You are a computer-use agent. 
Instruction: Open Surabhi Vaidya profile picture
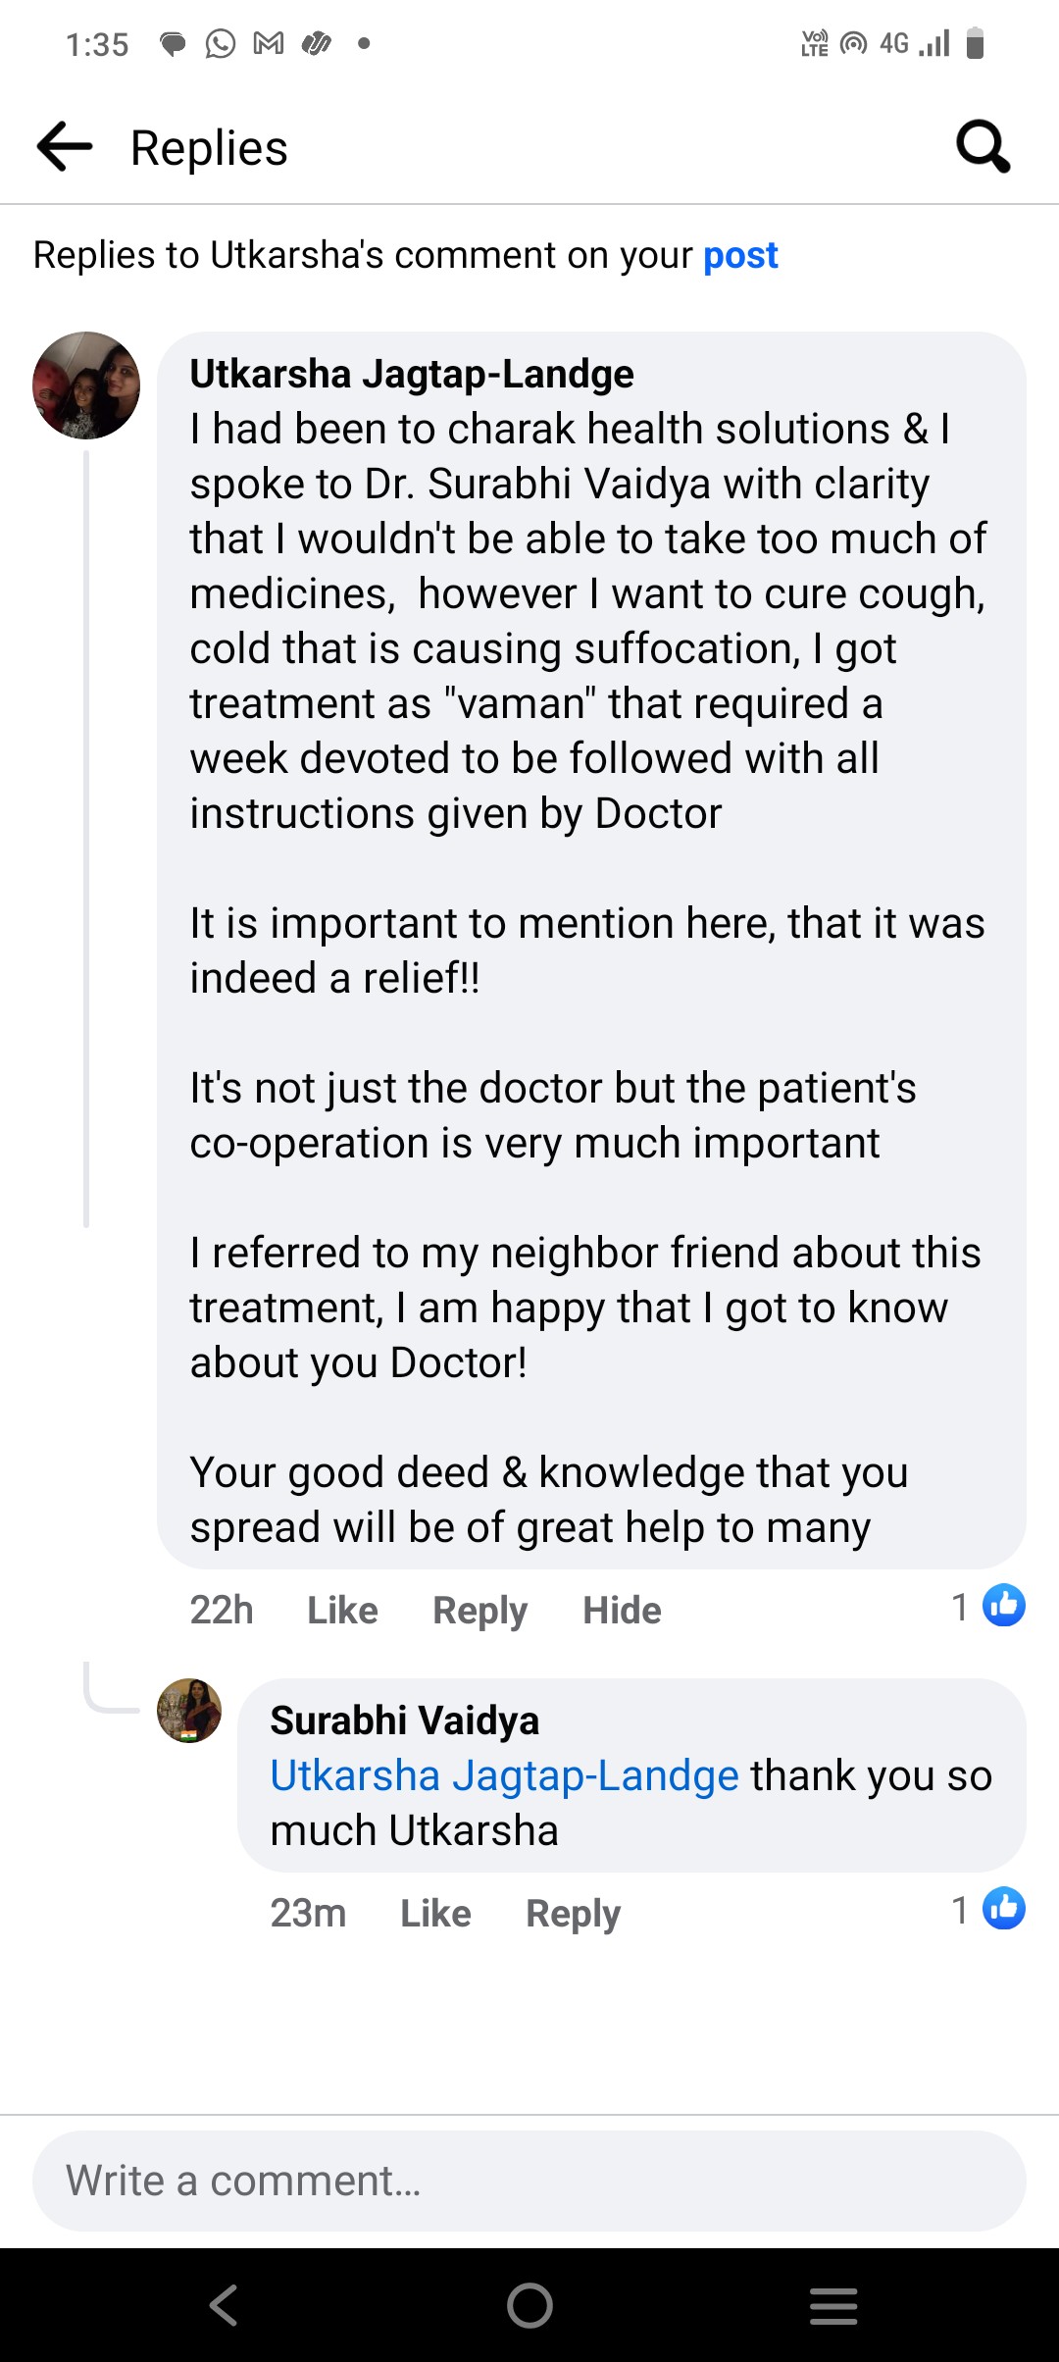(x=189, y=1711)
